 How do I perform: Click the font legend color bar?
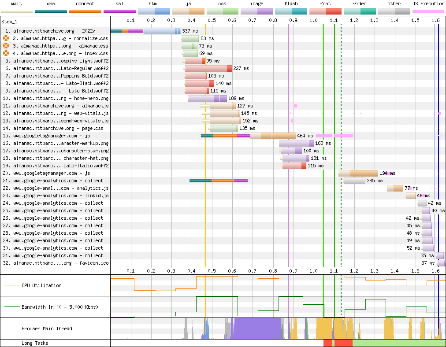(x=325, y=11)
